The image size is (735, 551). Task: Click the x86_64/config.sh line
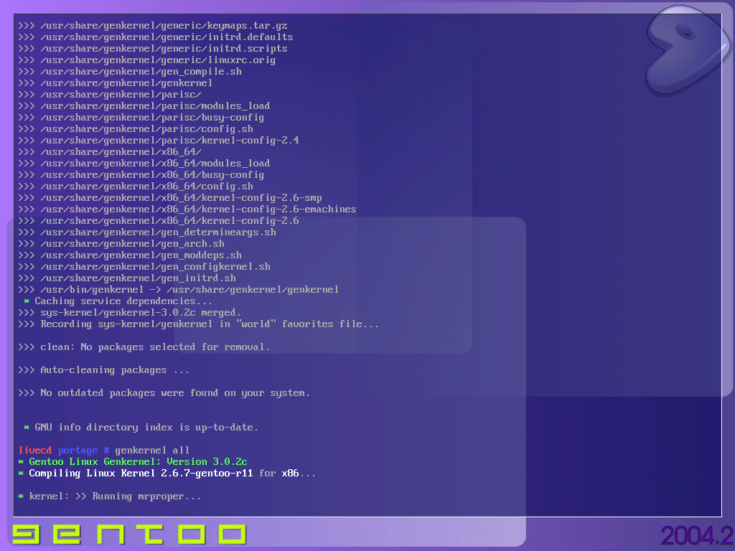pyautogui.click(x=136, y=187)
